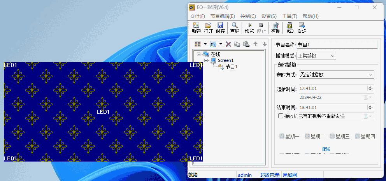Viewport: 386px width, 181px height.
Task: Select the 在线 root tree item
Action: (216, 54)
